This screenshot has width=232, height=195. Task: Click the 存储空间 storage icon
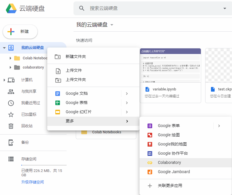(11, 159)
